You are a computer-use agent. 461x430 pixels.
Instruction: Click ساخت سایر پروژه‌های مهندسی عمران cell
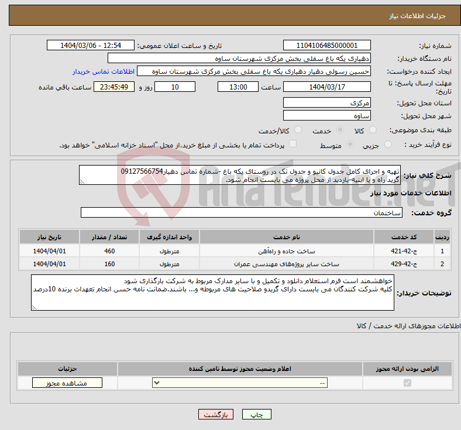click(x=286, y=264)
